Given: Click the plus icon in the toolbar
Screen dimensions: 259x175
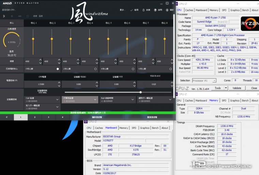Looking at the screenshot, I should click(x=12, y=16).
